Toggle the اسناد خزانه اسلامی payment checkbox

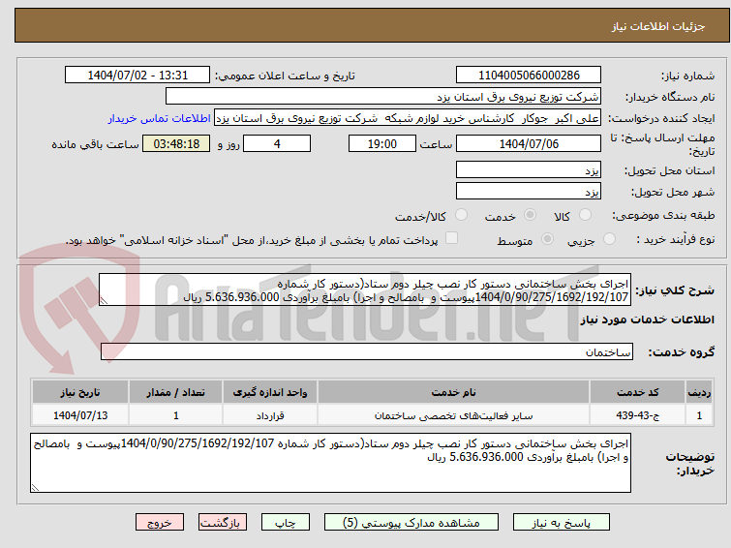(451, 238)
